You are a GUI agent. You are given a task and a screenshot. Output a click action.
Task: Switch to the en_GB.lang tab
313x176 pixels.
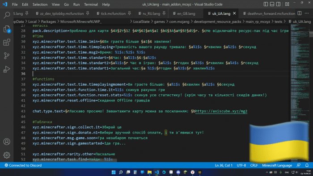(186, 13)
